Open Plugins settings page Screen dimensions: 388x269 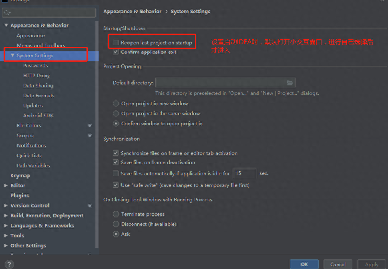point(20,195)
